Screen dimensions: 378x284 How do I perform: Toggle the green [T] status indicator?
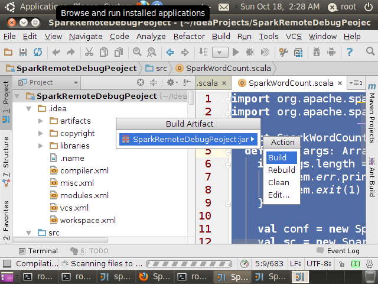click(356, 264)
